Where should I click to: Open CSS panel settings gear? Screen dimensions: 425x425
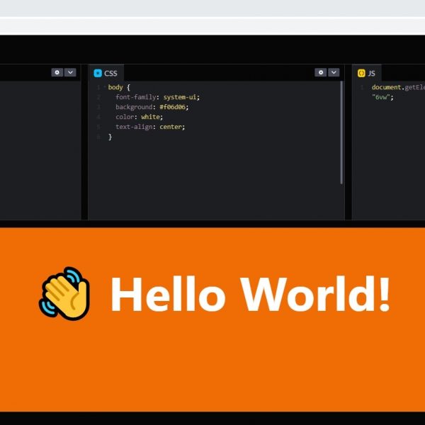[x=321, y=72]
